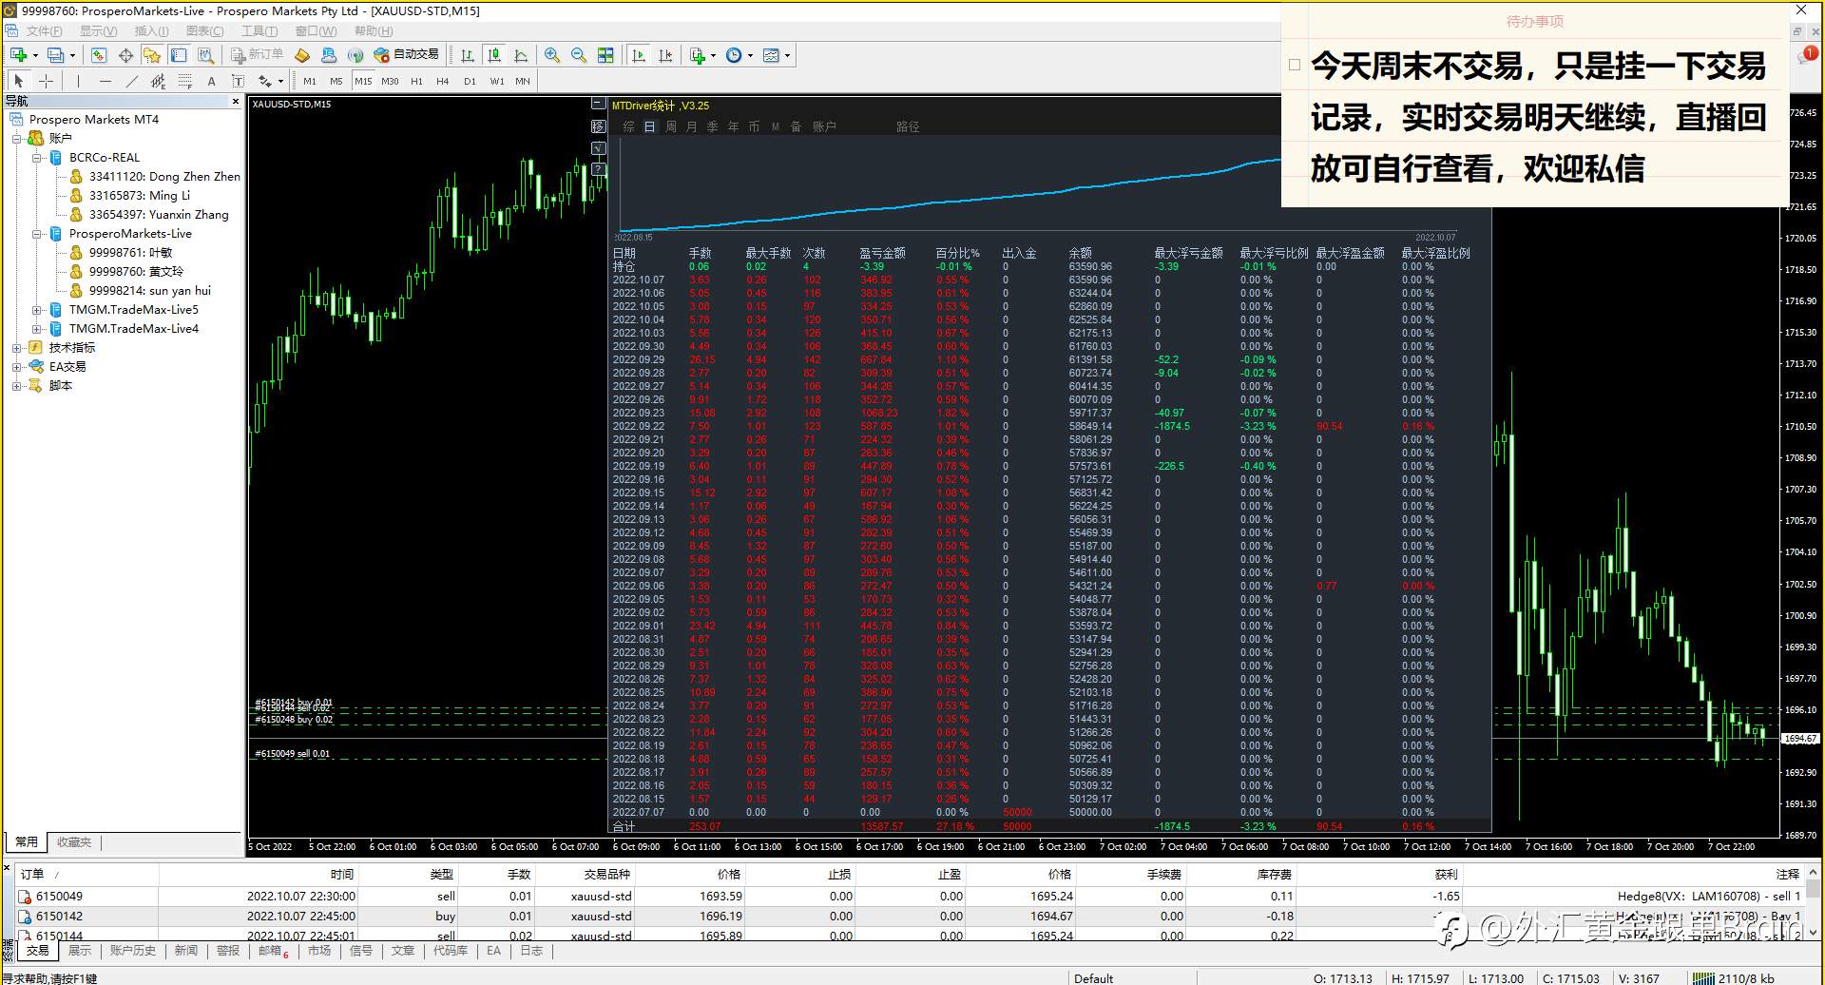Toggle chart shift from right border
This screenshot has width=1825, height=985.
pos(665,55)
